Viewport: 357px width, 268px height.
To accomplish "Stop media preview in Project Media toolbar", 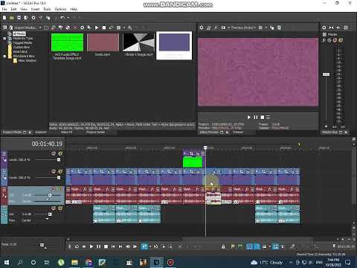I will (x=104, y=28).
